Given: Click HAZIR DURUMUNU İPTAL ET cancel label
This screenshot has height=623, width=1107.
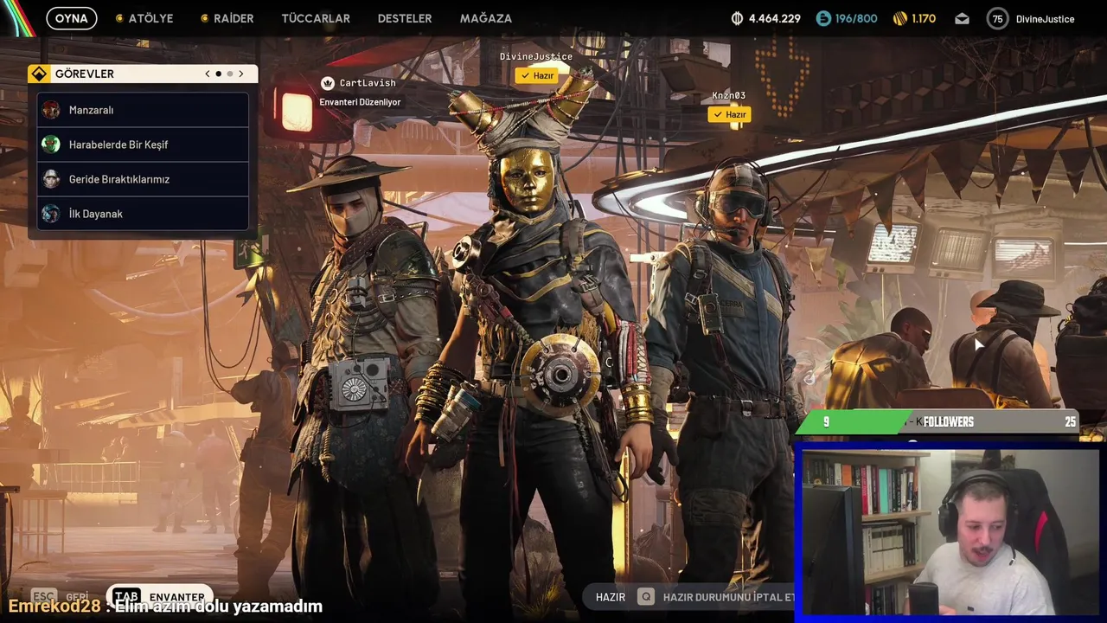Looking at the screenshot, I should (x=728, y=597).
